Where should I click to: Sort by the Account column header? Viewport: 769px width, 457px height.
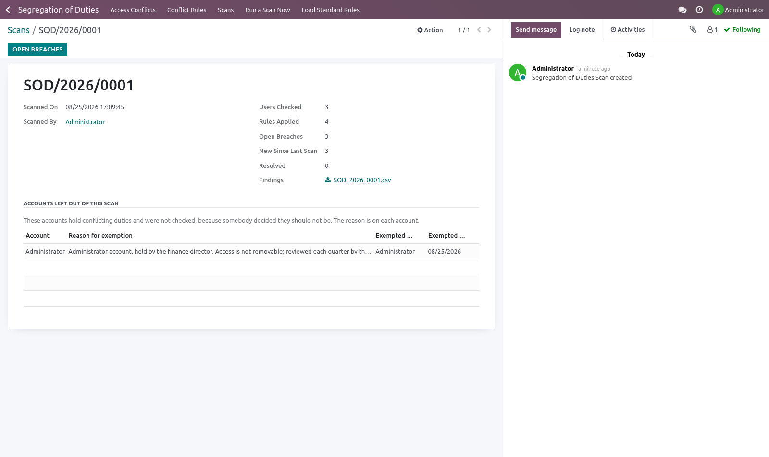(x=37, y=235)
